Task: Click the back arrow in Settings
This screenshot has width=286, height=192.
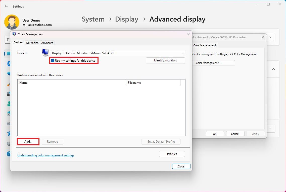Action: 6,6
